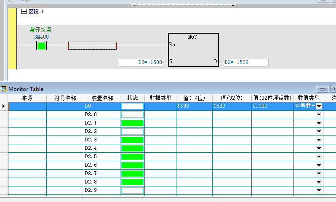Click the D0= 1530 source operand field
The width and height of the screenshot is (336, 202).
[141, 62]
